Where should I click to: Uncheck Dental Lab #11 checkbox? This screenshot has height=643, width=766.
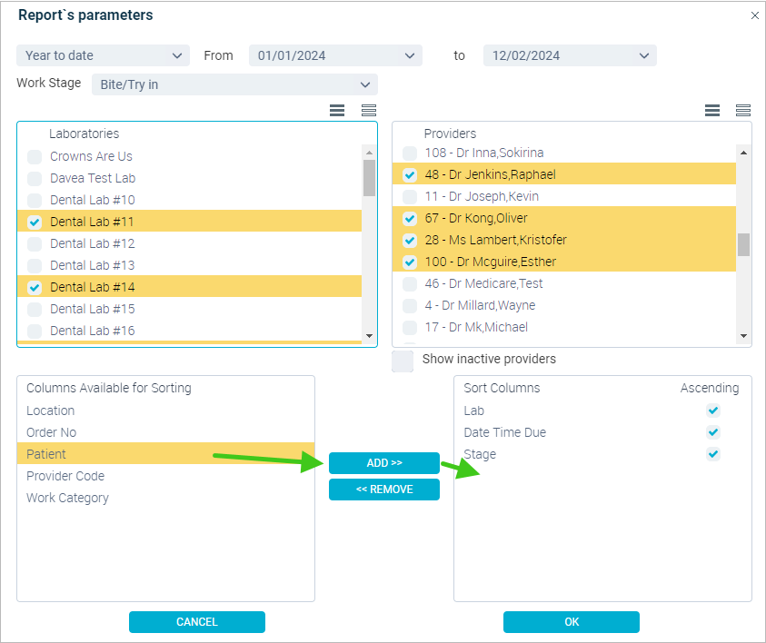click(35, 223)
